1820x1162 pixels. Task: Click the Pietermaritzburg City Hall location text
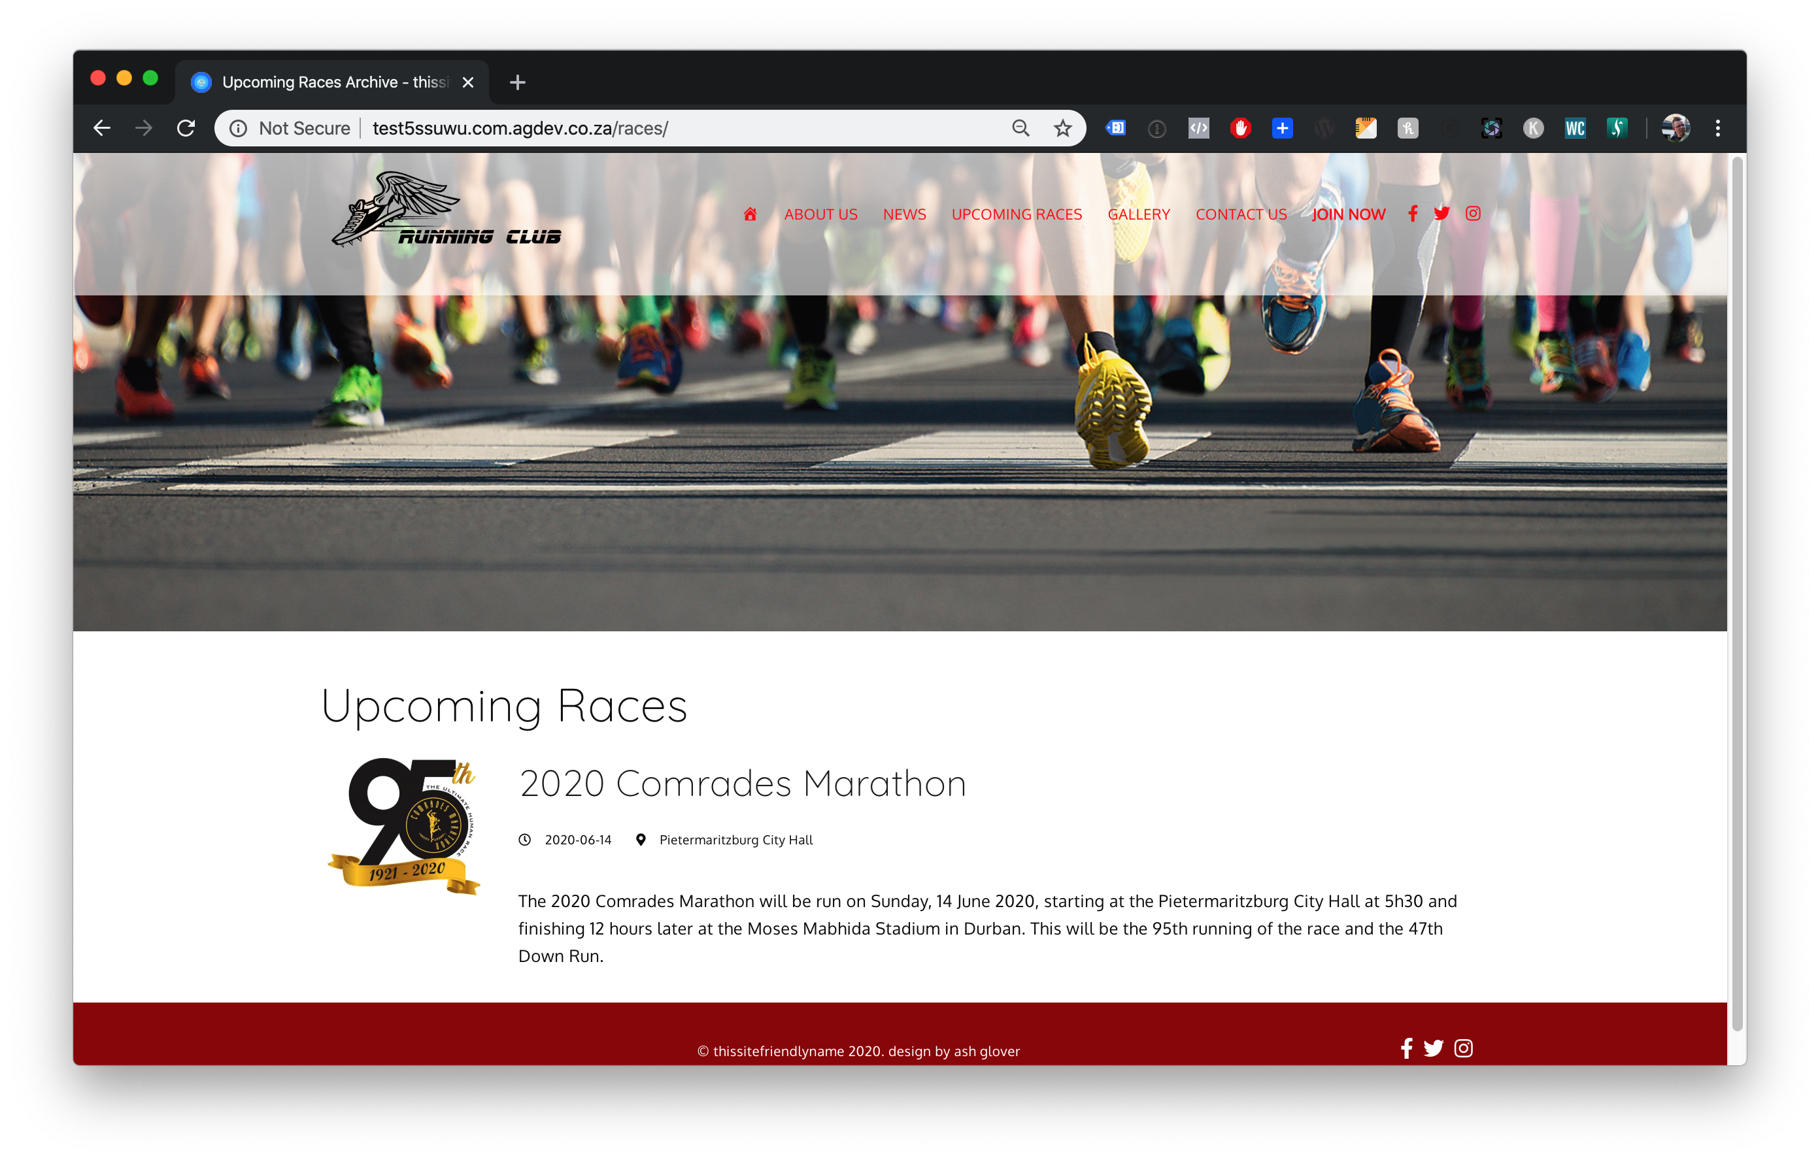735,839
